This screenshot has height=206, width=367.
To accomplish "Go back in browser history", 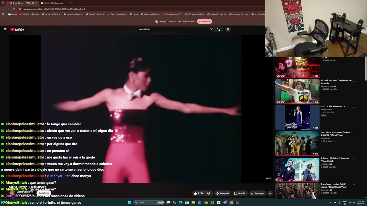I will pos(3,9).
